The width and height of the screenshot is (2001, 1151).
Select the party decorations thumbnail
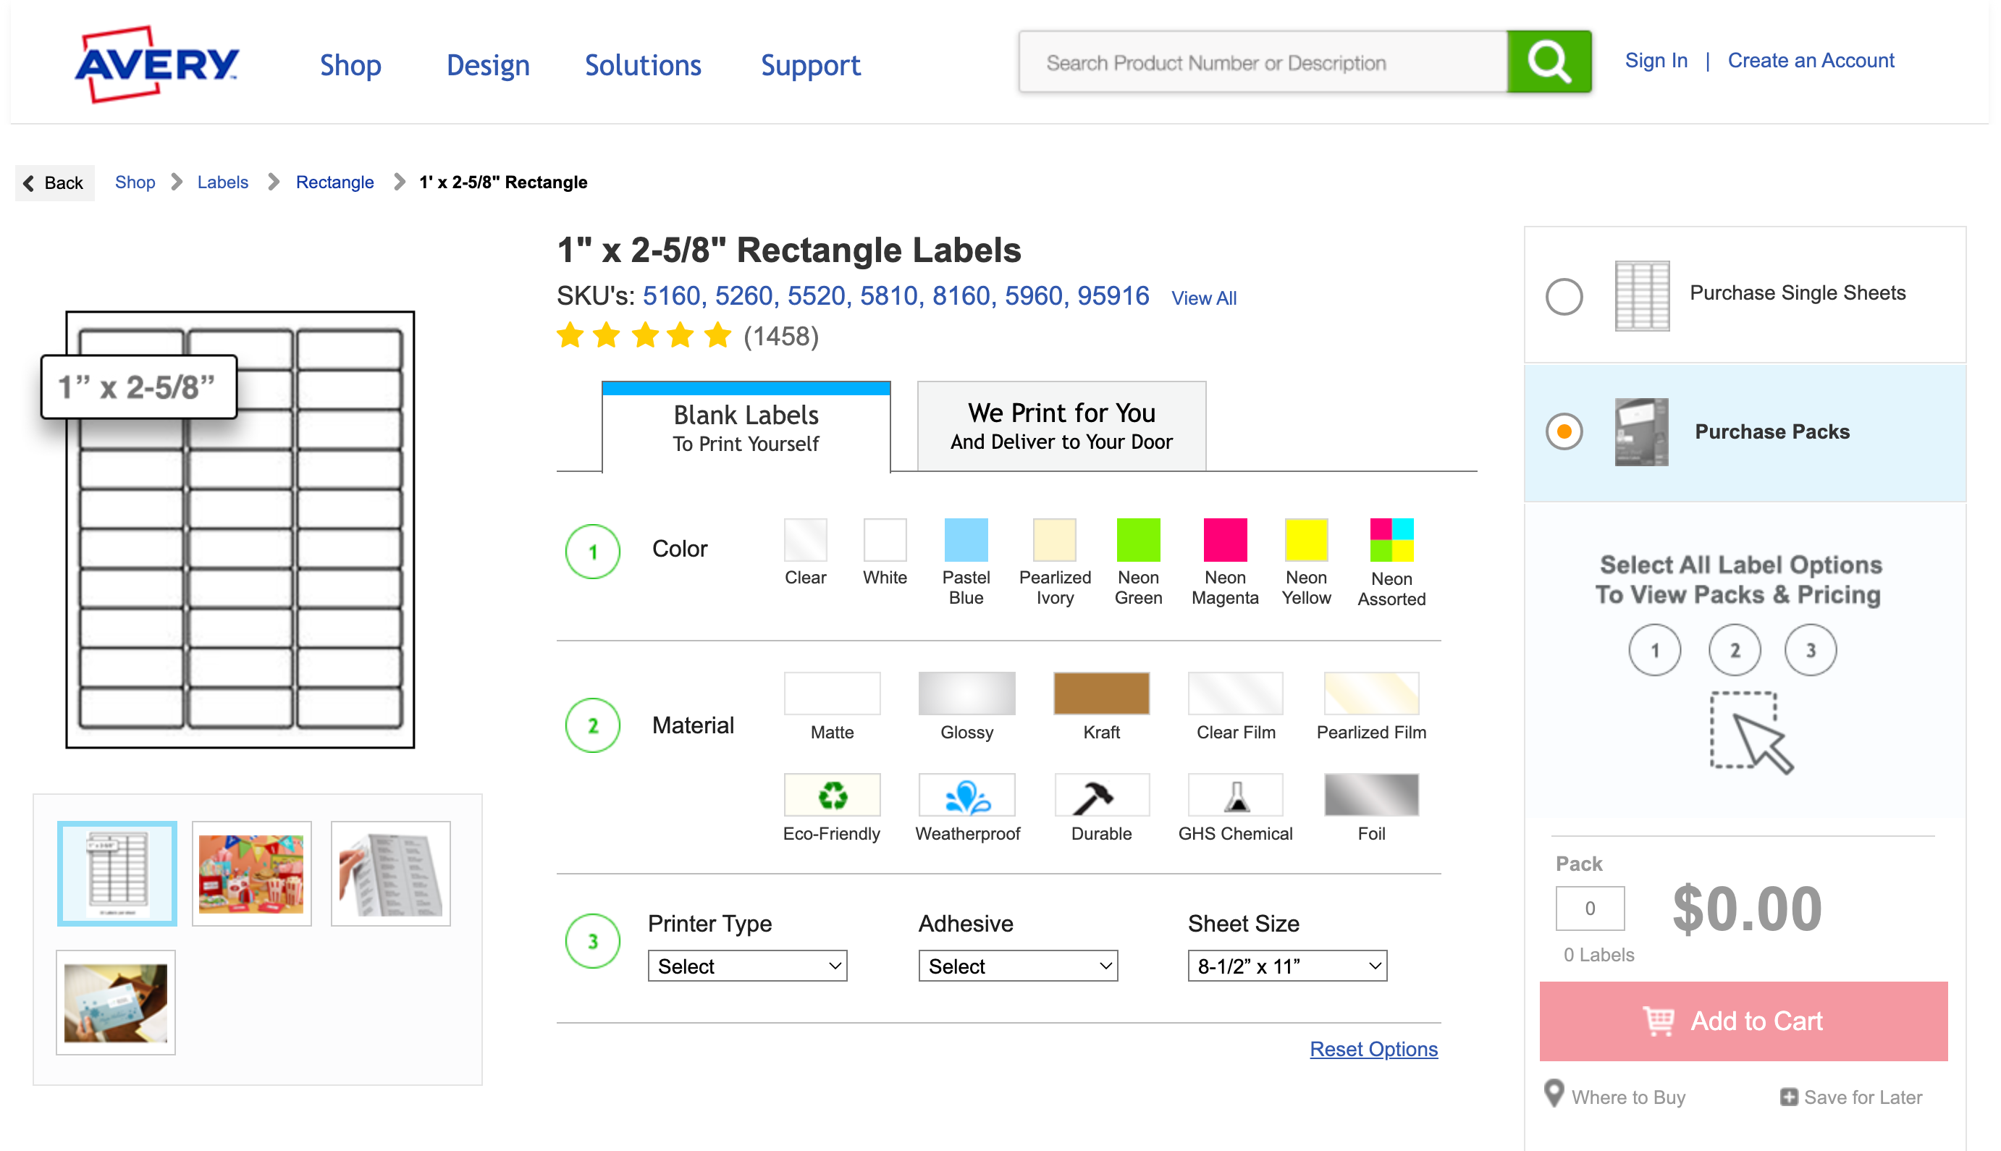coord(251,873)
